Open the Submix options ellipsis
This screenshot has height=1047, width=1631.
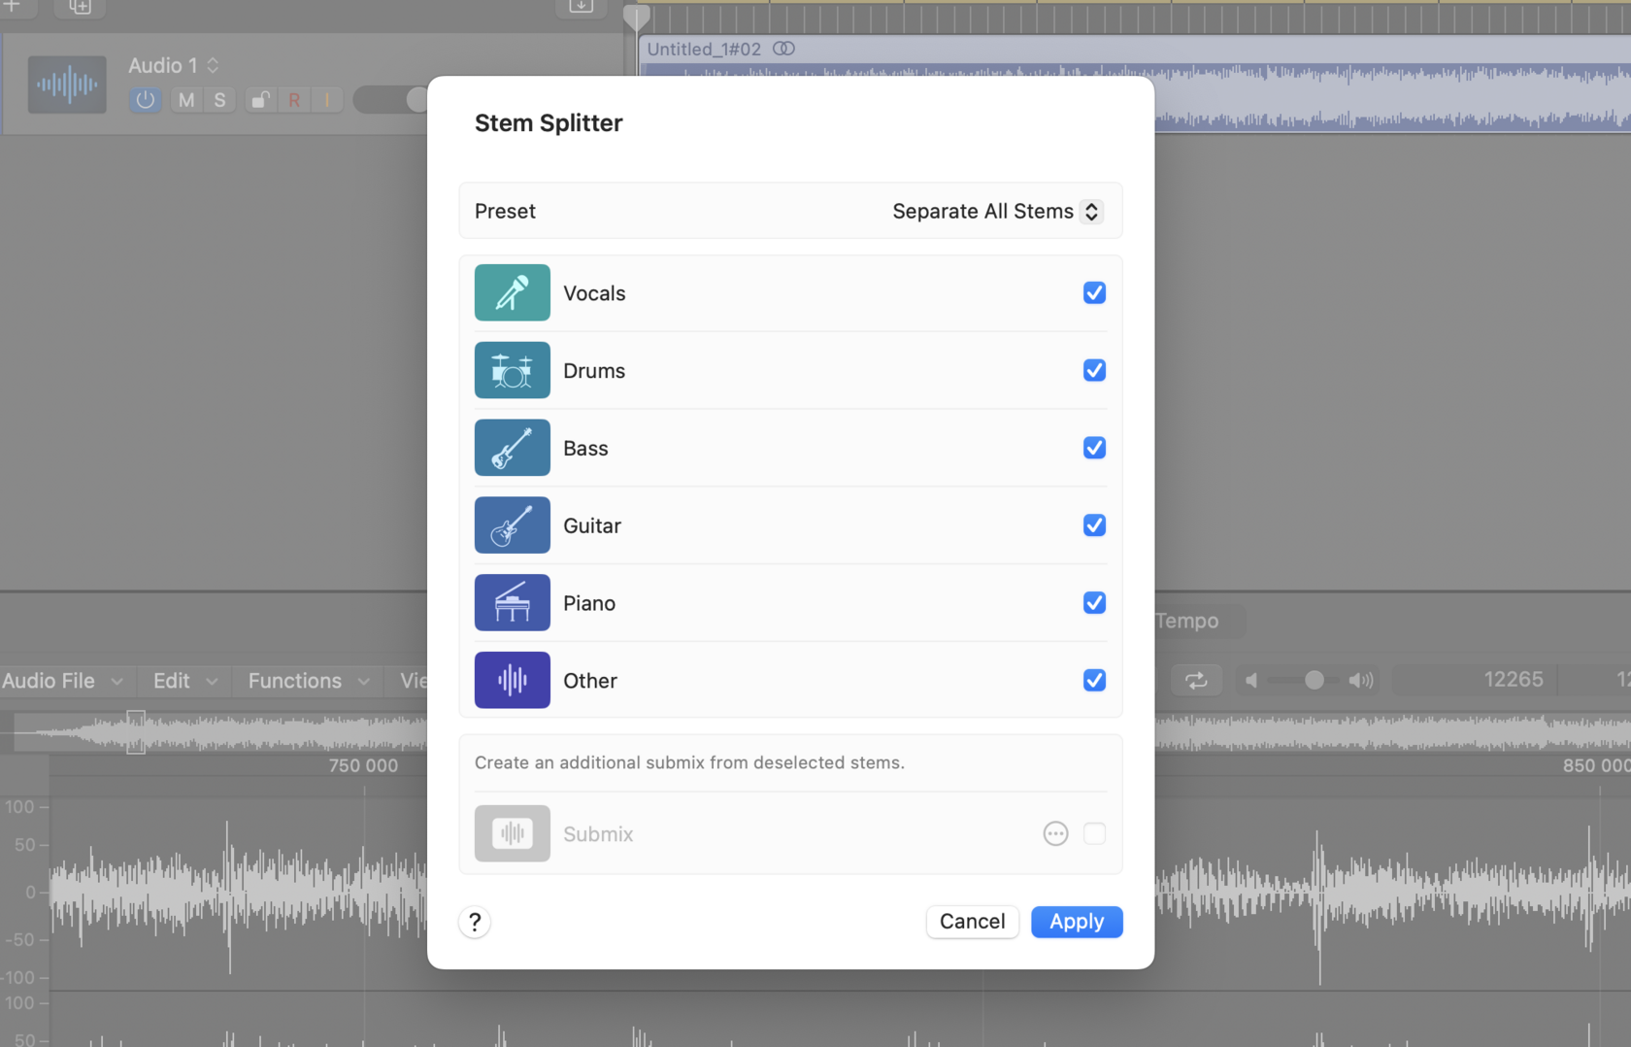(1055, 833)
